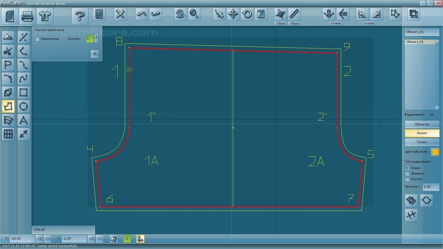This screenshot has height=249, width=443.
Task: Toggle the Заморозить checkbox
Action: click(37, 39)
